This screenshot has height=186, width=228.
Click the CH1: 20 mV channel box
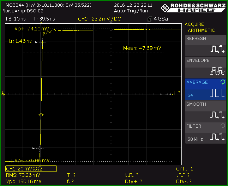(x=31, y=169)
